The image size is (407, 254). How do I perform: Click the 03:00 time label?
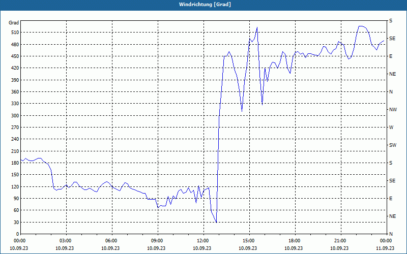(x=67, y=241)
